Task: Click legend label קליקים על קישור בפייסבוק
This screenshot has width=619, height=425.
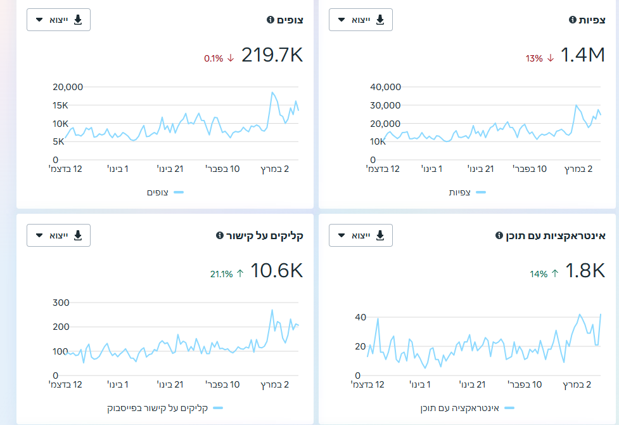Action: click(x=158, y=408)
